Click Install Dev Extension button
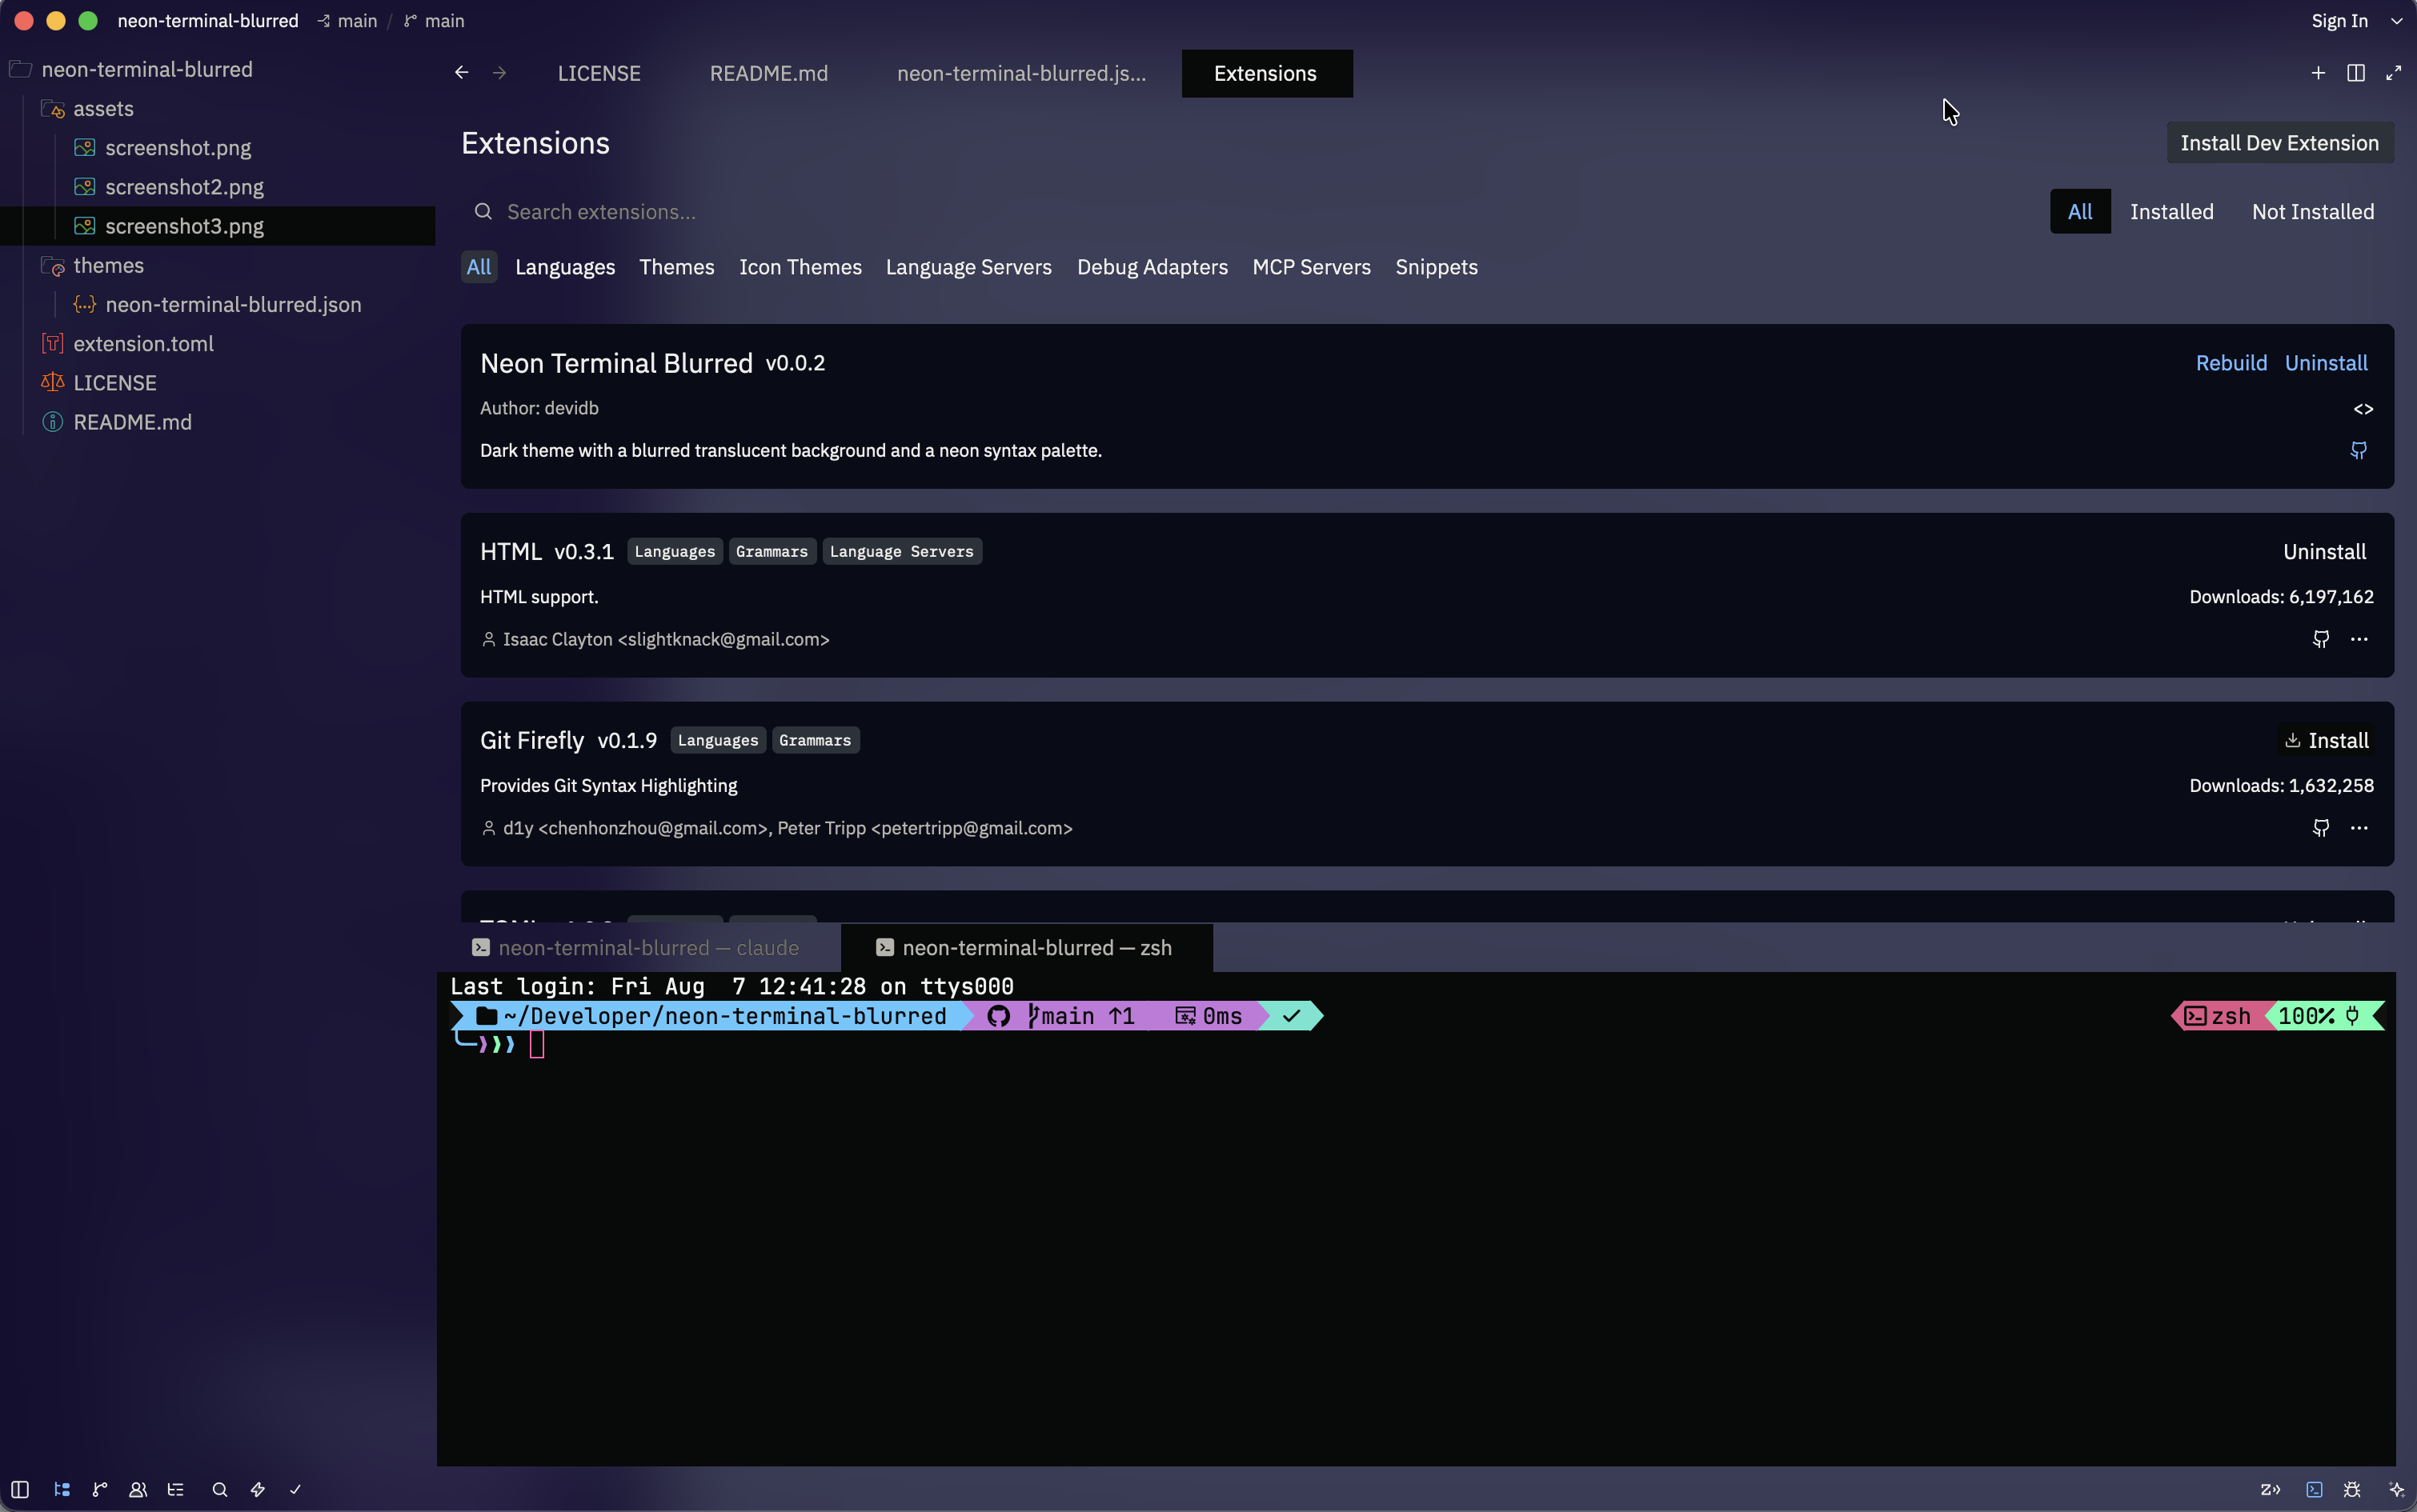This screenshot has height=1512, width=2417. coord(2280,143)
